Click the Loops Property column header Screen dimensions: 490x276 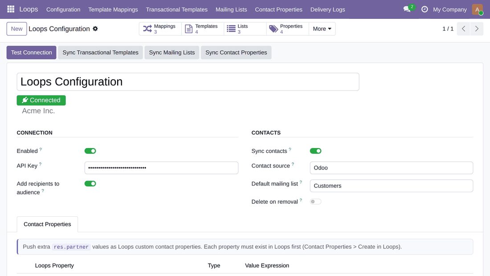tap(54, 265)
